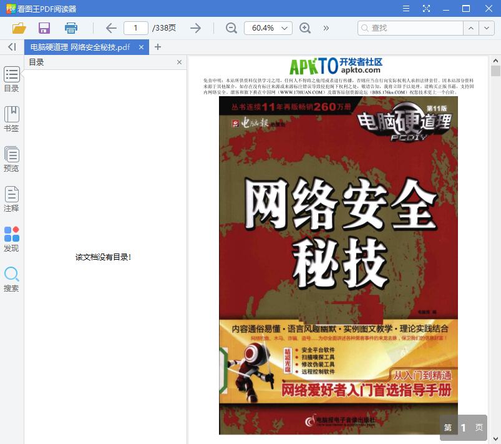The width and height of the screenshot is (501, 444).
Task: Click the 看图王PDF阅读器 app logo icon
Action: coord(11,9)
